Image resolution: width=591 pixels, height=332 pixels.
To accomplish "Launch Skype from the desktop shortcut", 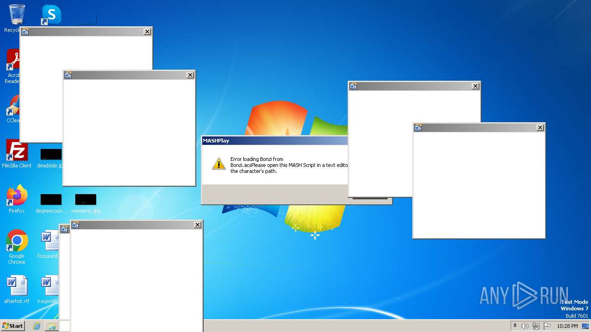I will tap(51, 15).
